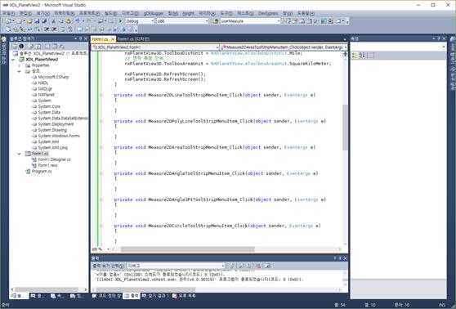Click the Undo arrow icon
Screen dimensions: 456x309
78,21
